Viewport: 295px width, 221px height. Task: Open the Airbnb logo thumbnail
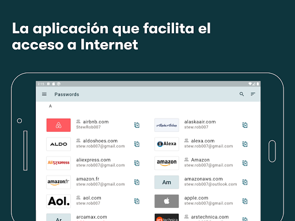(x=59, y=125)
